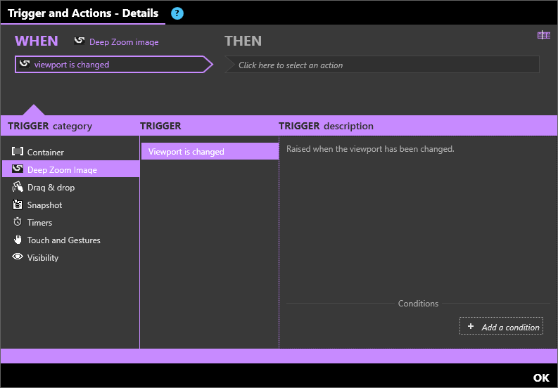
Task: Confirm with the OK button
Action: point(540,377)
